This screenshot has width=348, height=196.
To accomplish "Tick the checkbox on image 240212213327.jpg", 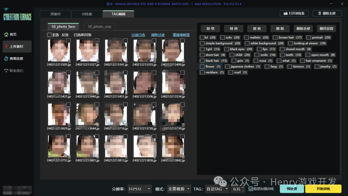I will (97, 41).
